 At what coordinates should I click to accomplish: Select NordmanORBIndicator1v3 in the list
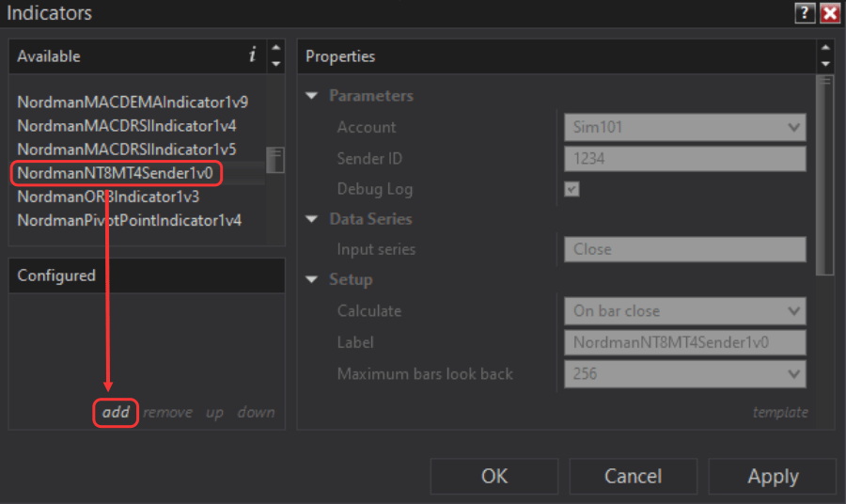pyautogui.click(x=108, y=197)
